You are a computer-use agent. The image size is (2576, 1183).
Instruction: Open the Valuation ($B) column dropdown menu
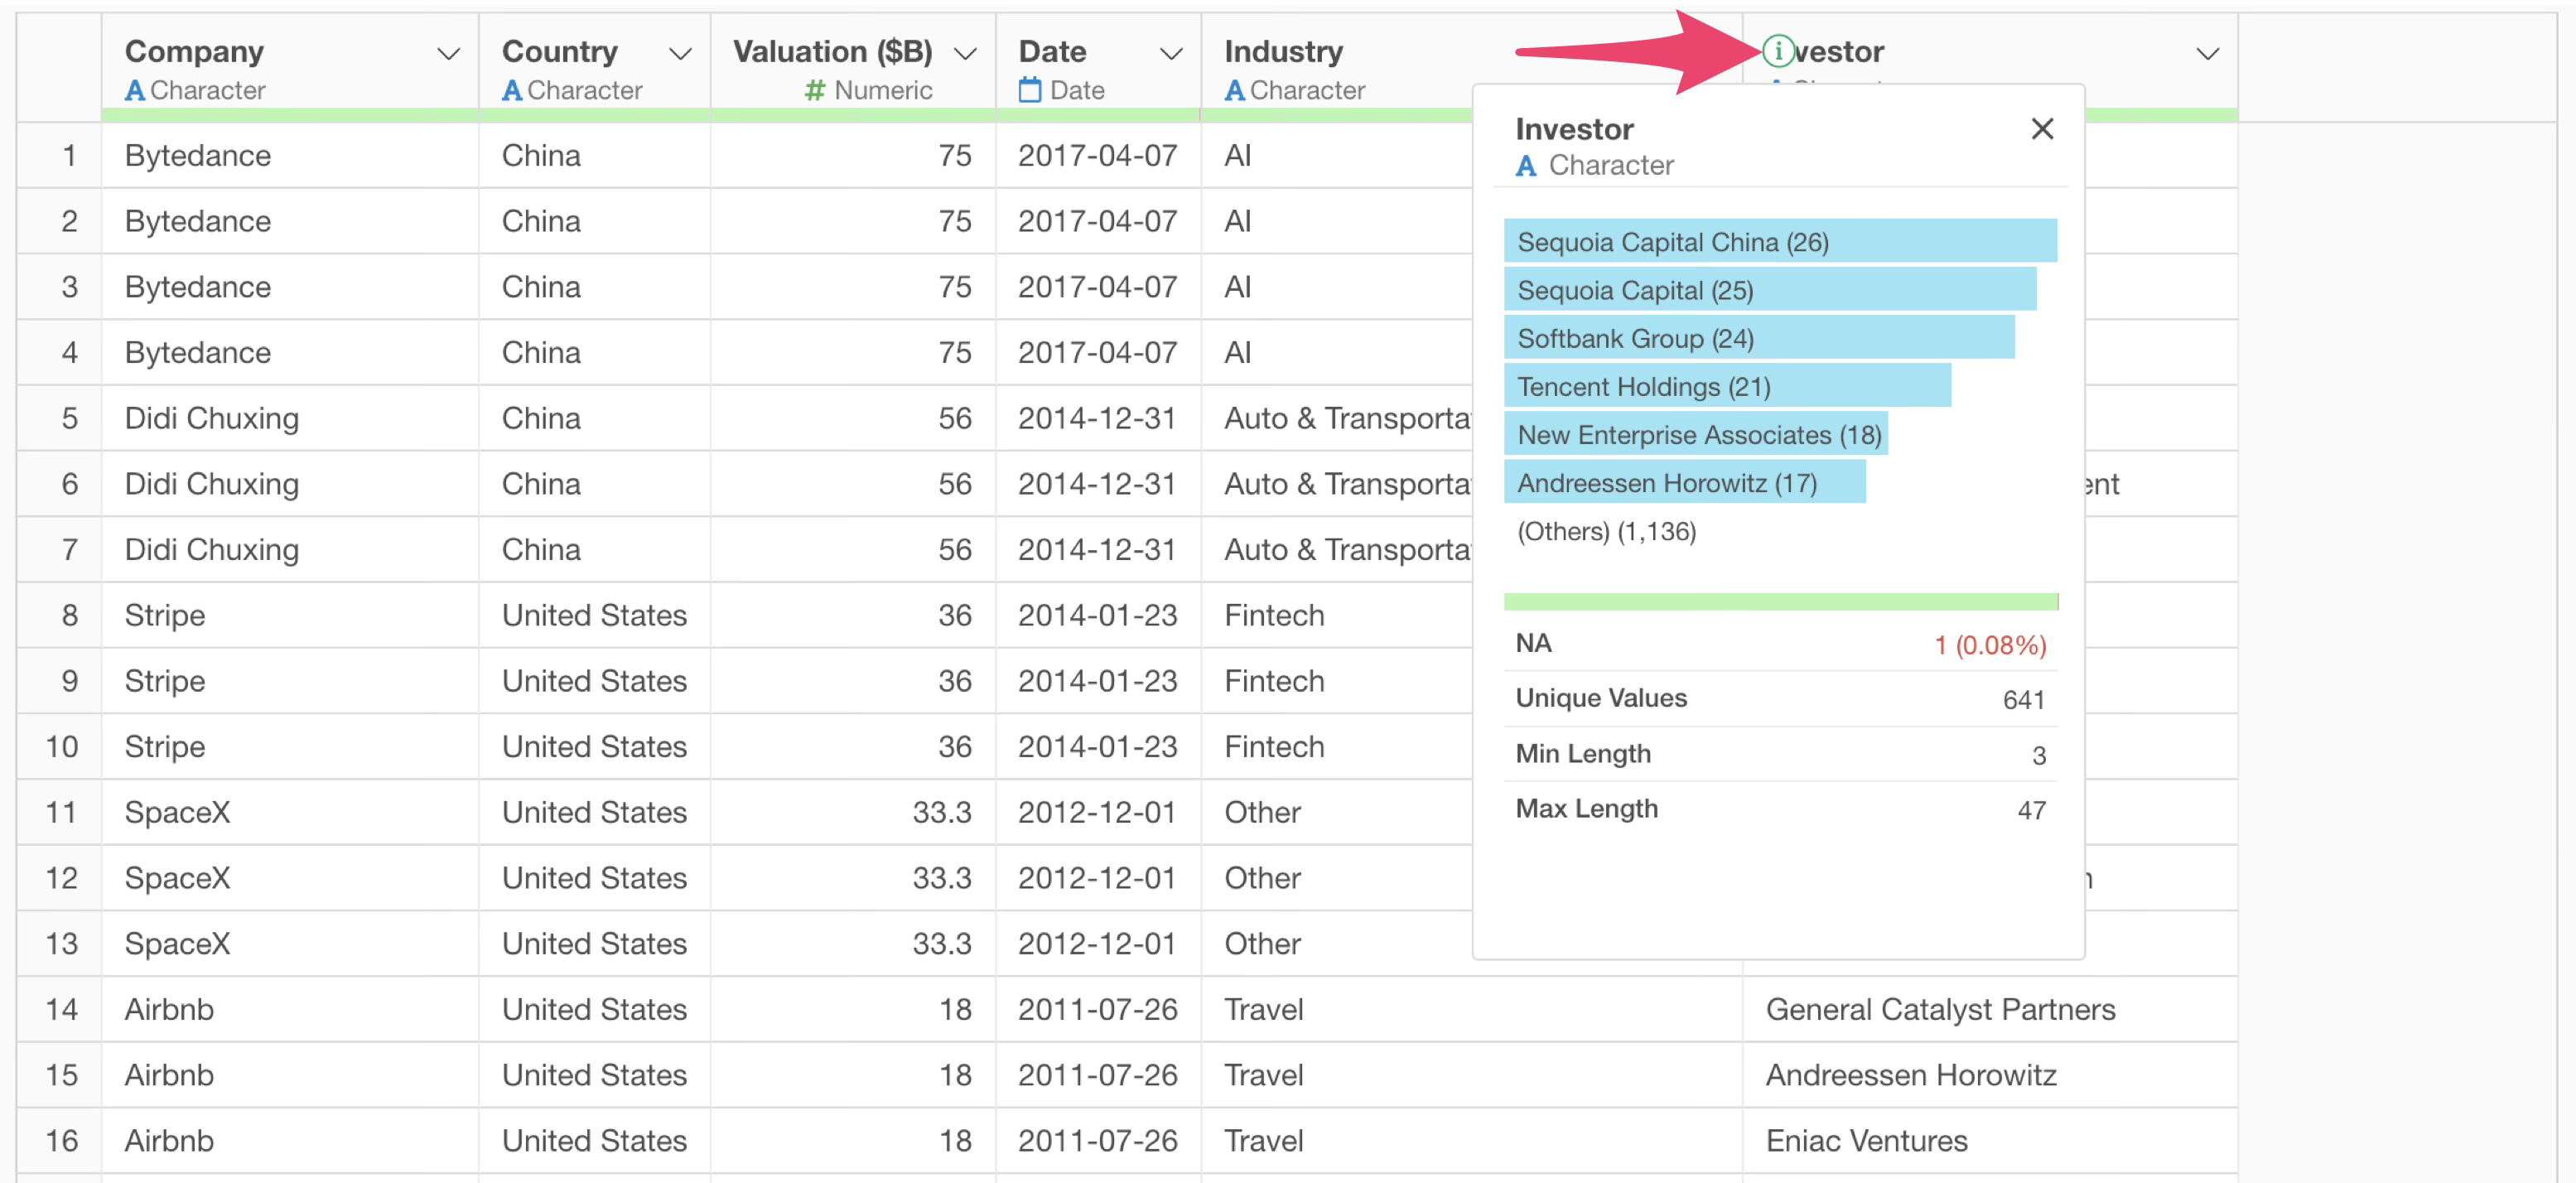click(965, 54)
